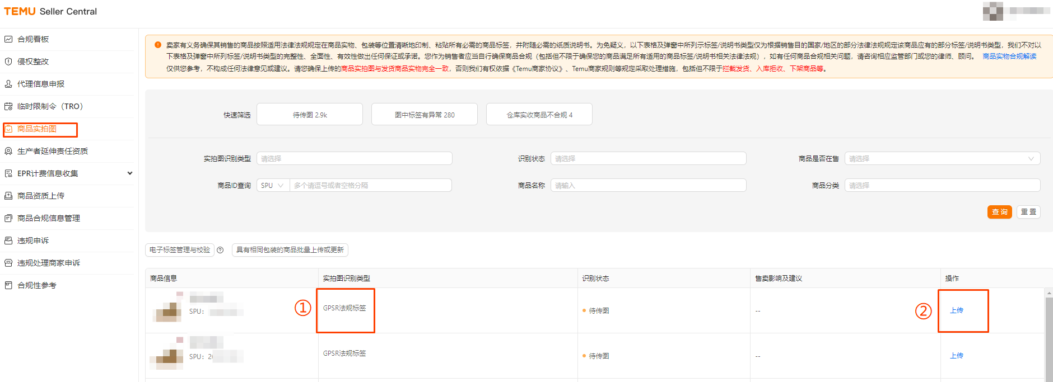The width and height of the screenshot is (1053, 382).
Task: Click 上传 in the first product row
Action: click(957, 310)
